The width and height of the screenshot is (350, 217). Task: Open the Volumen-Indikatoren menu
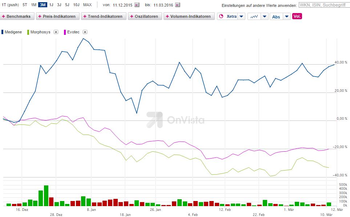[x=189, y=16]
